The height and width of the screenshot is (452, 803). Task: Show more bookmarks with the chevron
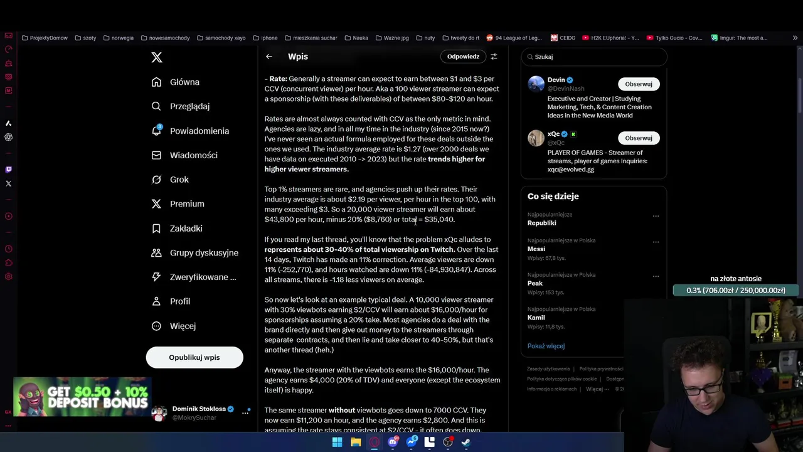click(795, 38)
